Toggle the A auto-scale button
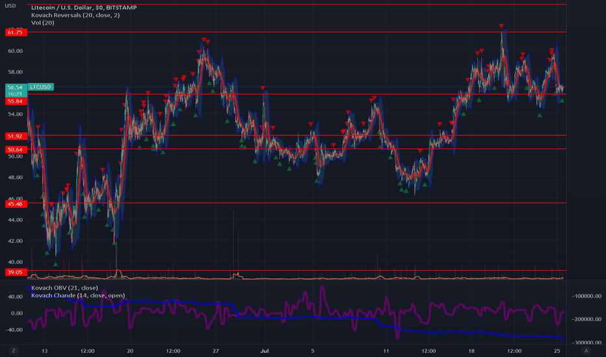The image size is (606, 357). 586,351
